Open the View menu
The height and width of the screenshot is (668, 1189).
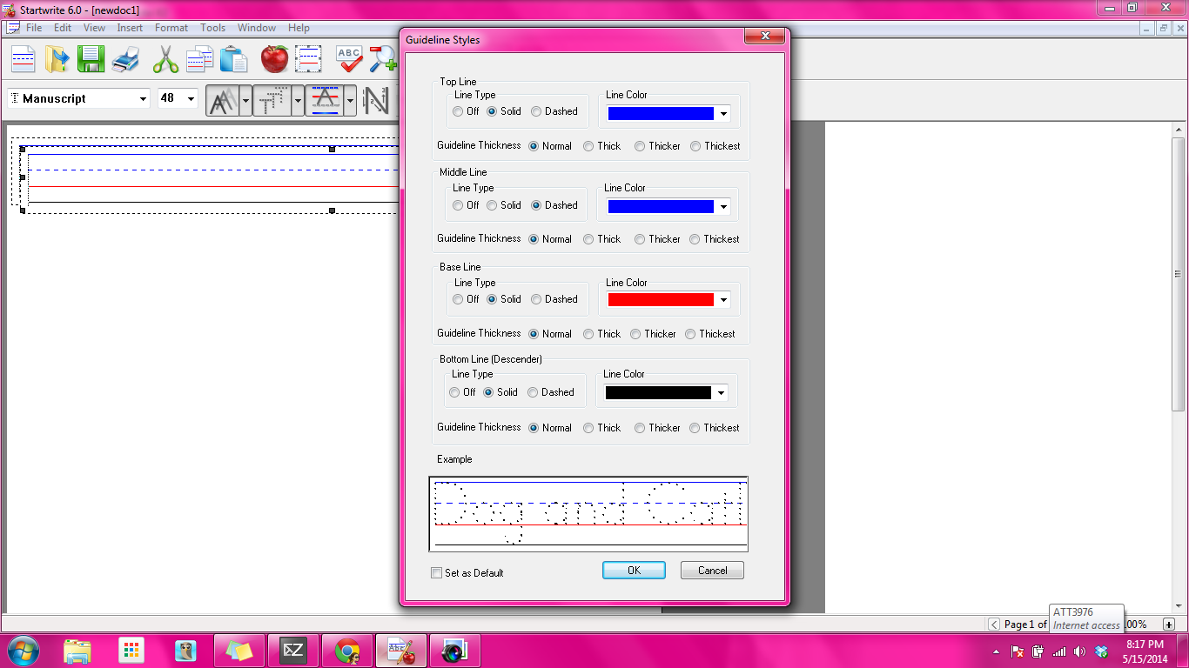click(x=94, y=28)
